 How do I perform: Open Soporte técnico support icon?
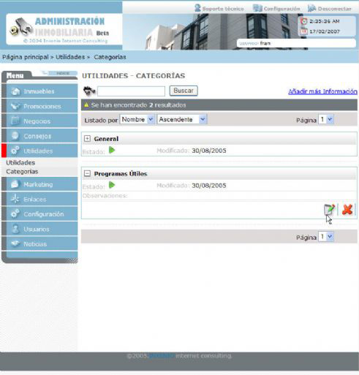197,8
